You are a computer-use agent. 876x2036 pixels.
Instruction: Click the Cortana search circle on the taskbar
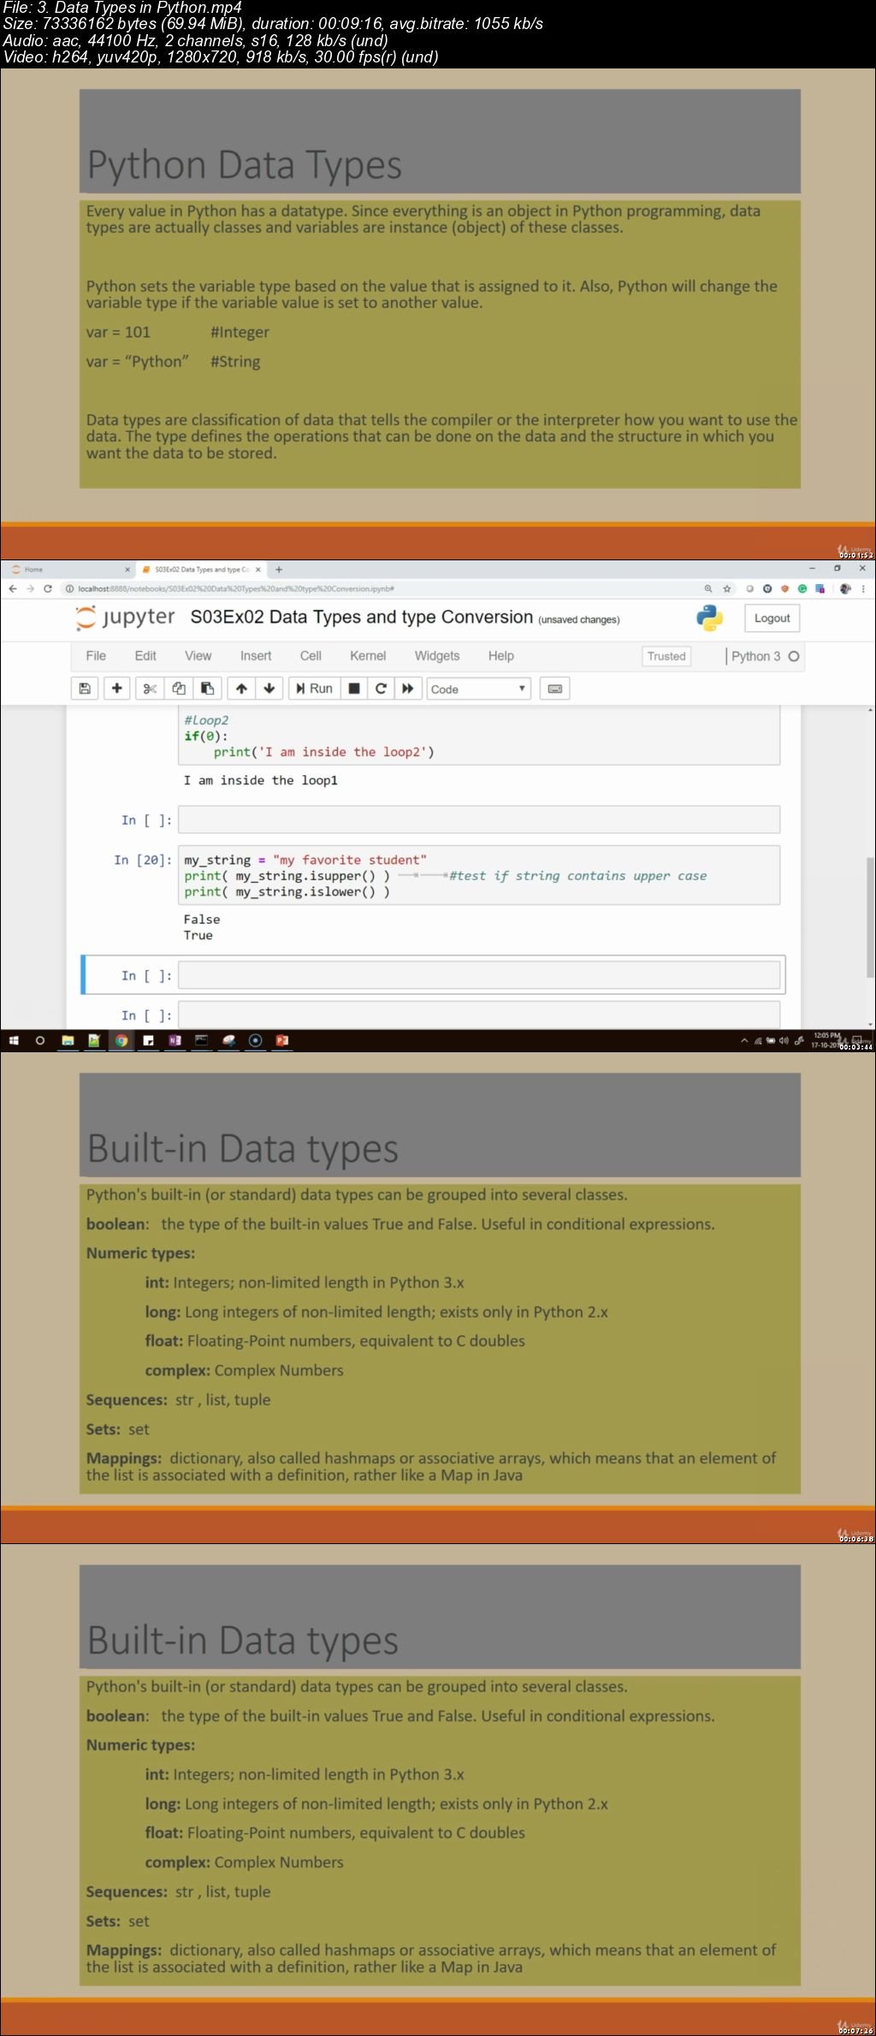point(39,1040)
